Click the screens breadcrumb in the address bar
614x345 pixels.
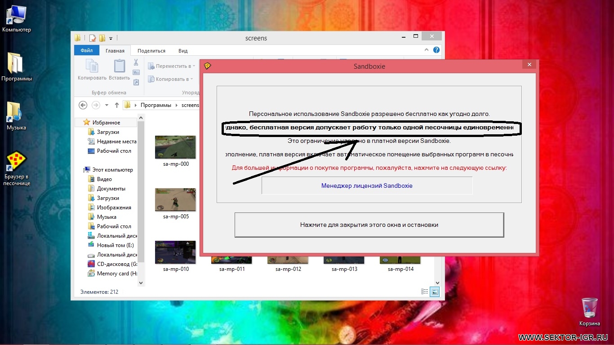(x=190, y=105)
